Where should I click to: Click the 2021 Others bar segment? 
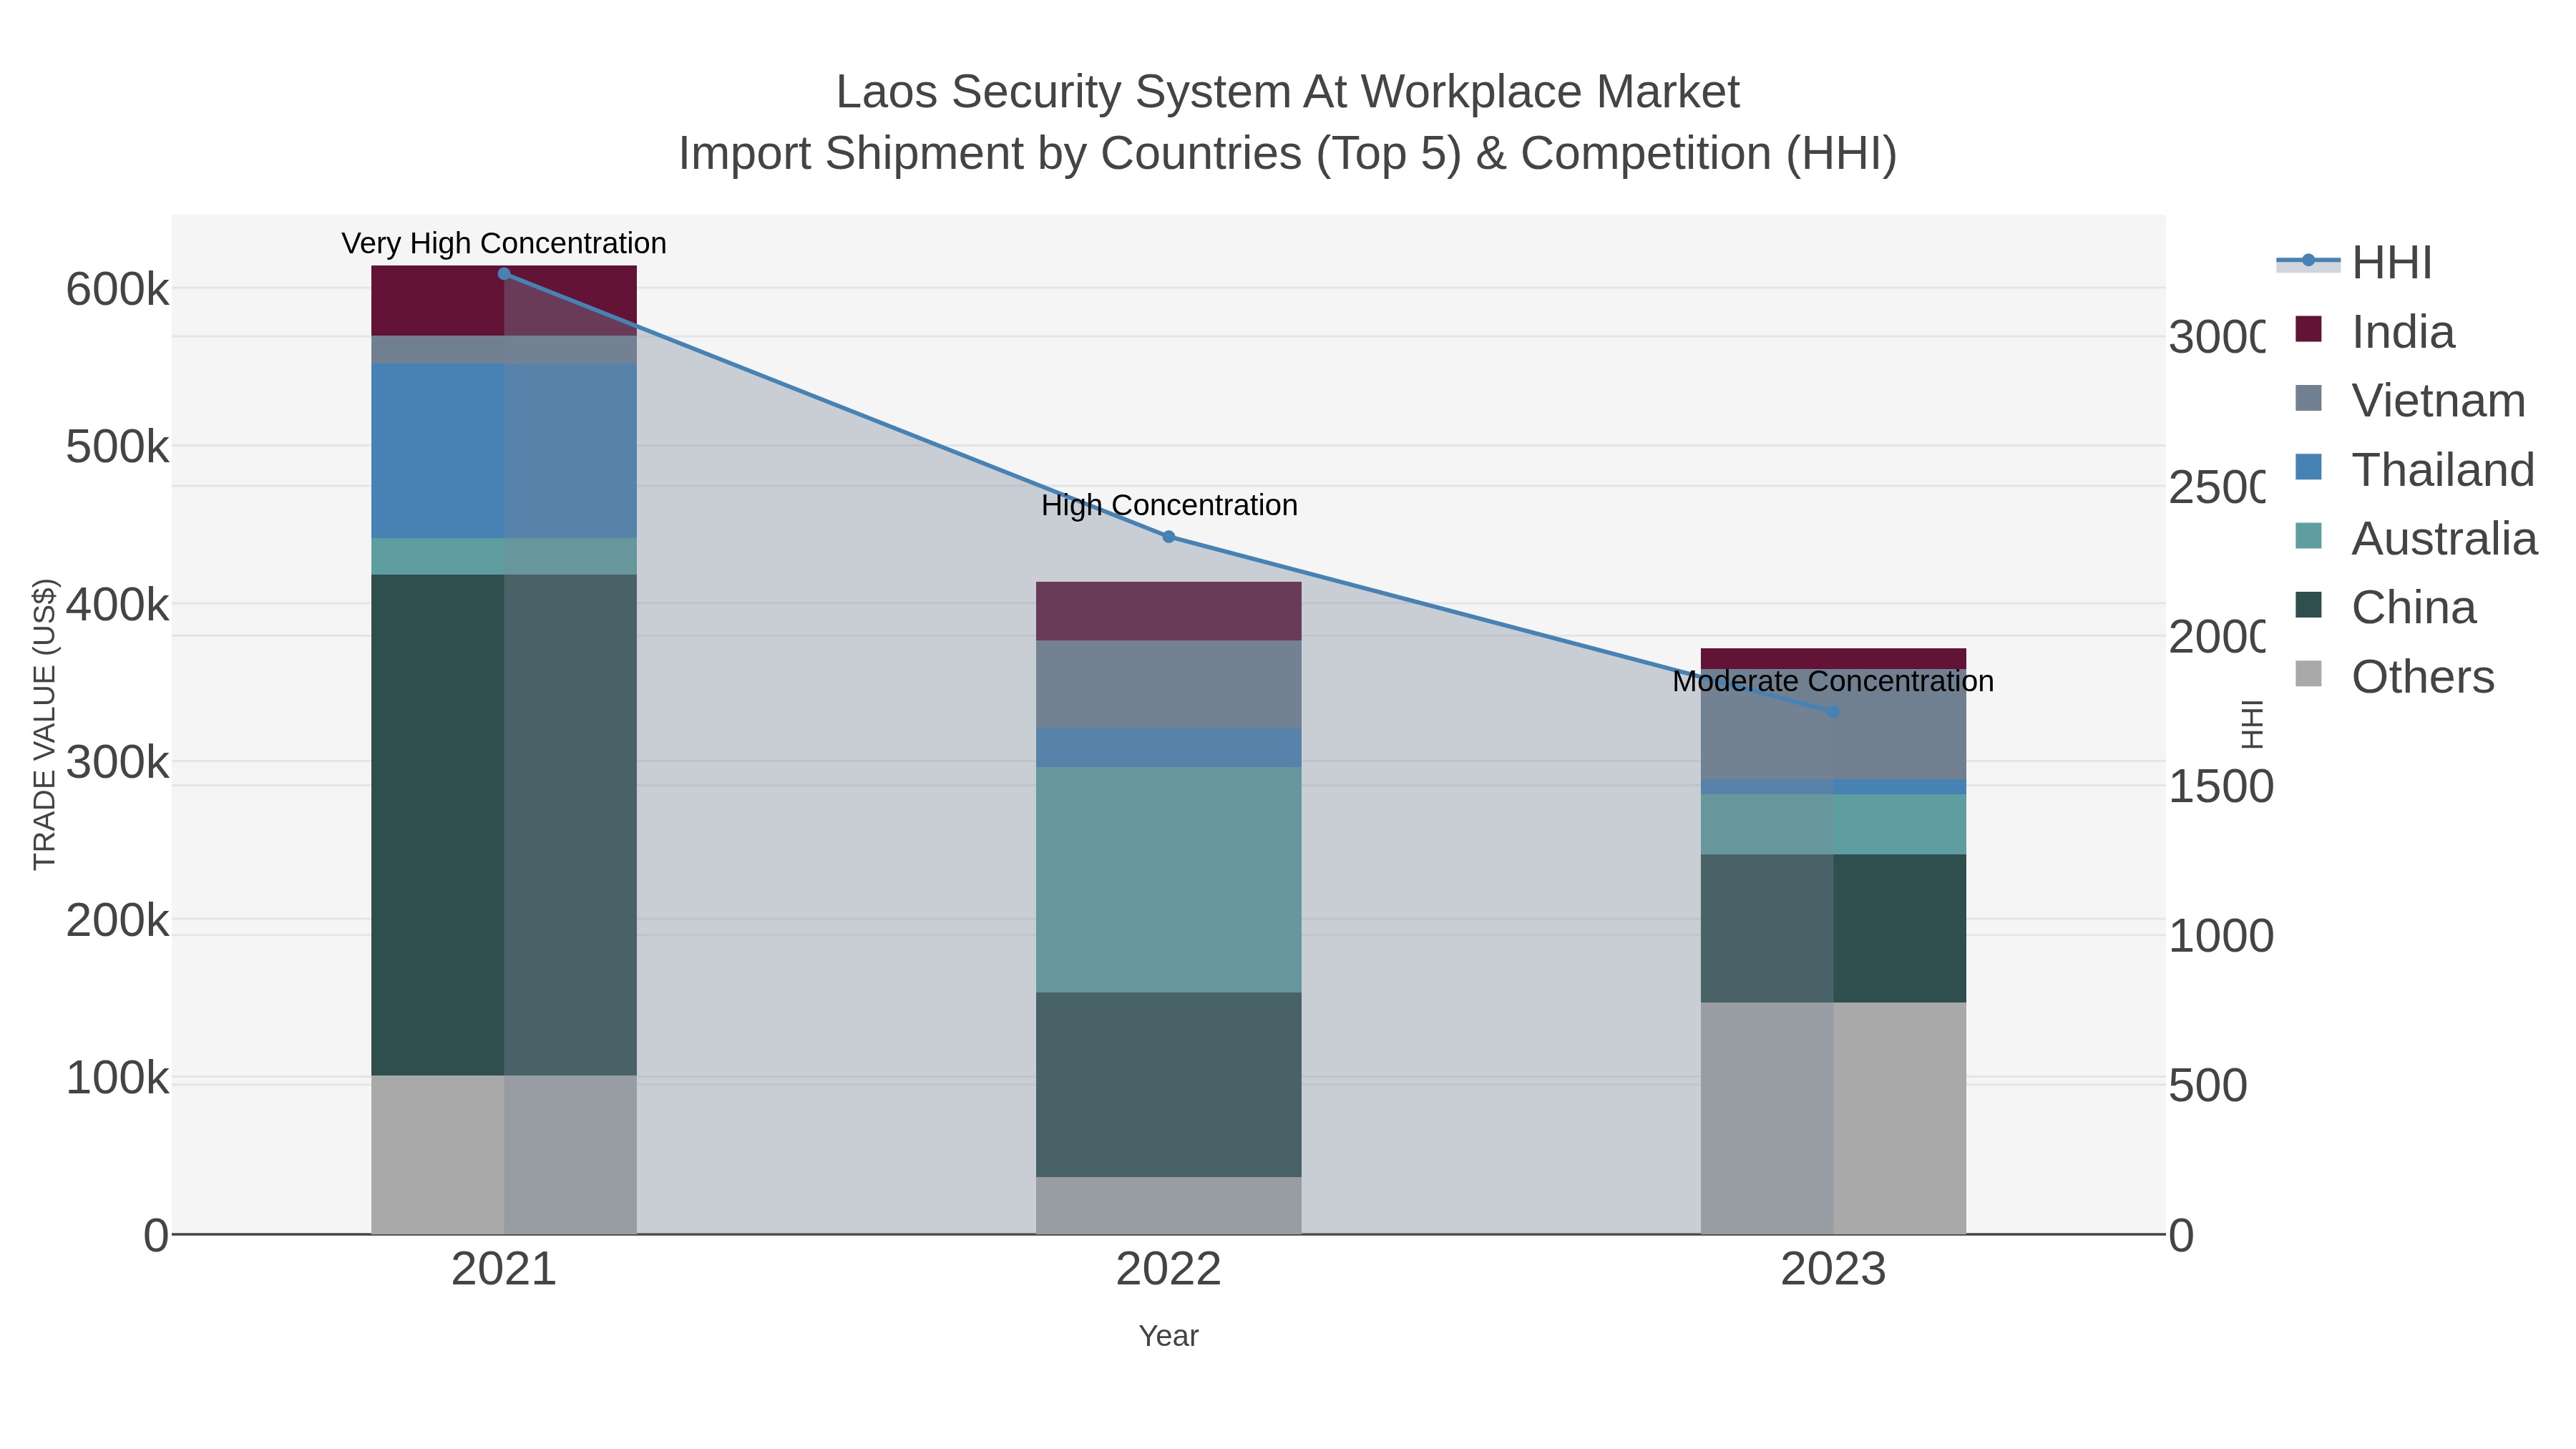coord(504,1155)
